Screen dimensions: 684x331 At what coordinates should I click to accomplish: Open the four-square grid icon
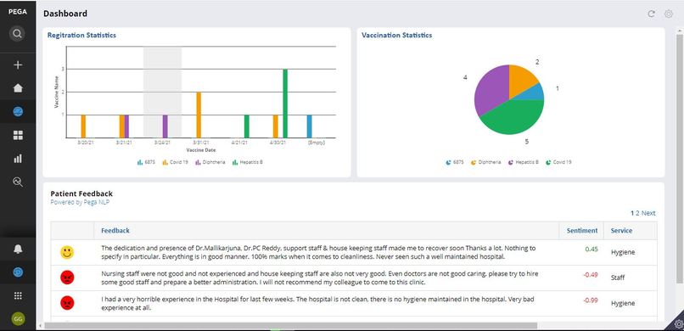[x=18, y=135]
